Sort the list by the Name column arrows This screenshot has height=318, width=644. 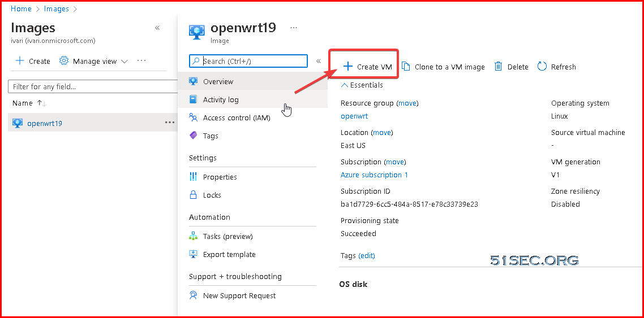[x=42, y=103]
